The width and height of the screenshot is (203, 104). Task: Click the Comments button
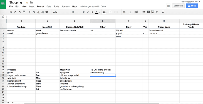click(178, 6)
